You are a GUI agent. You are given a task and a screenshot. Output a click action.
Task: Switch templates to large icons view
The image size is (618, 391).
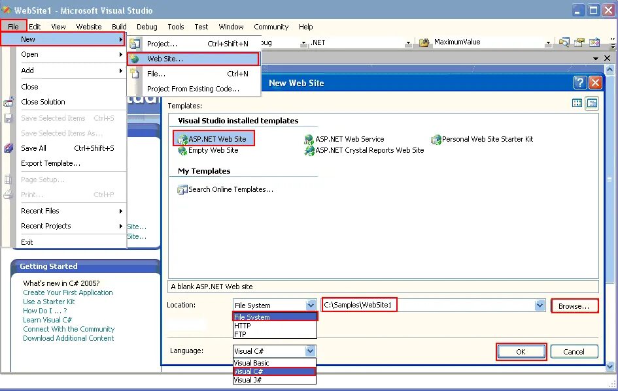(577, 103)
